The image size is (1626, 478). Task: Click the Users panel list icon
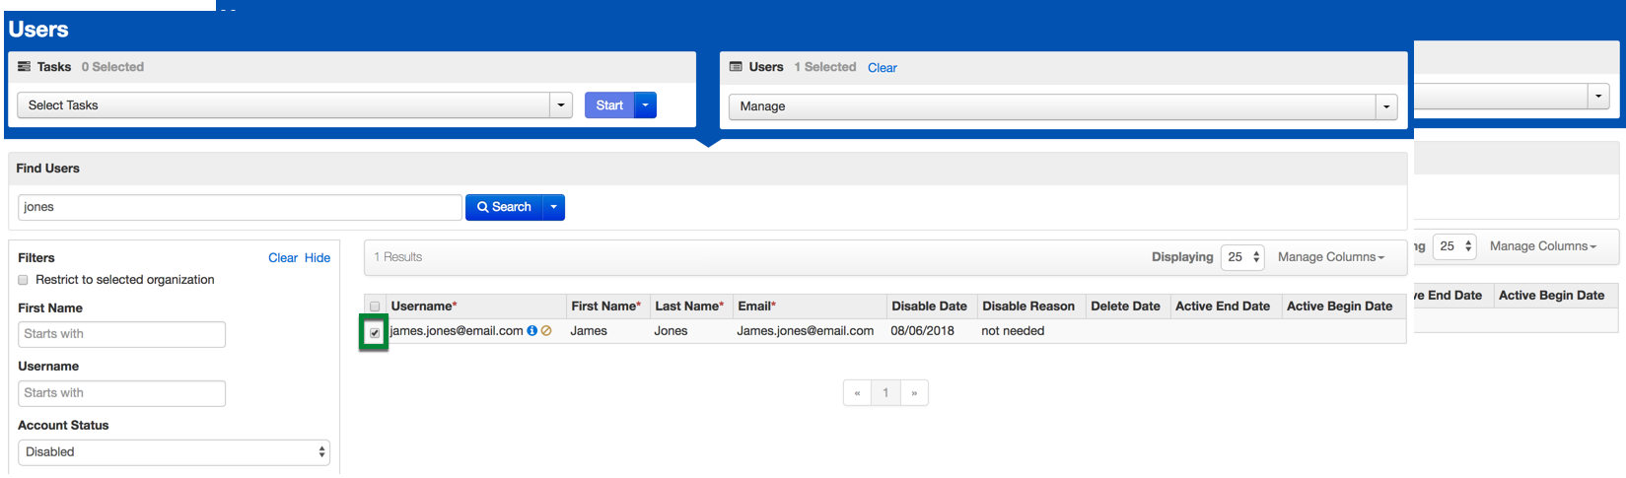pos(736,67)
